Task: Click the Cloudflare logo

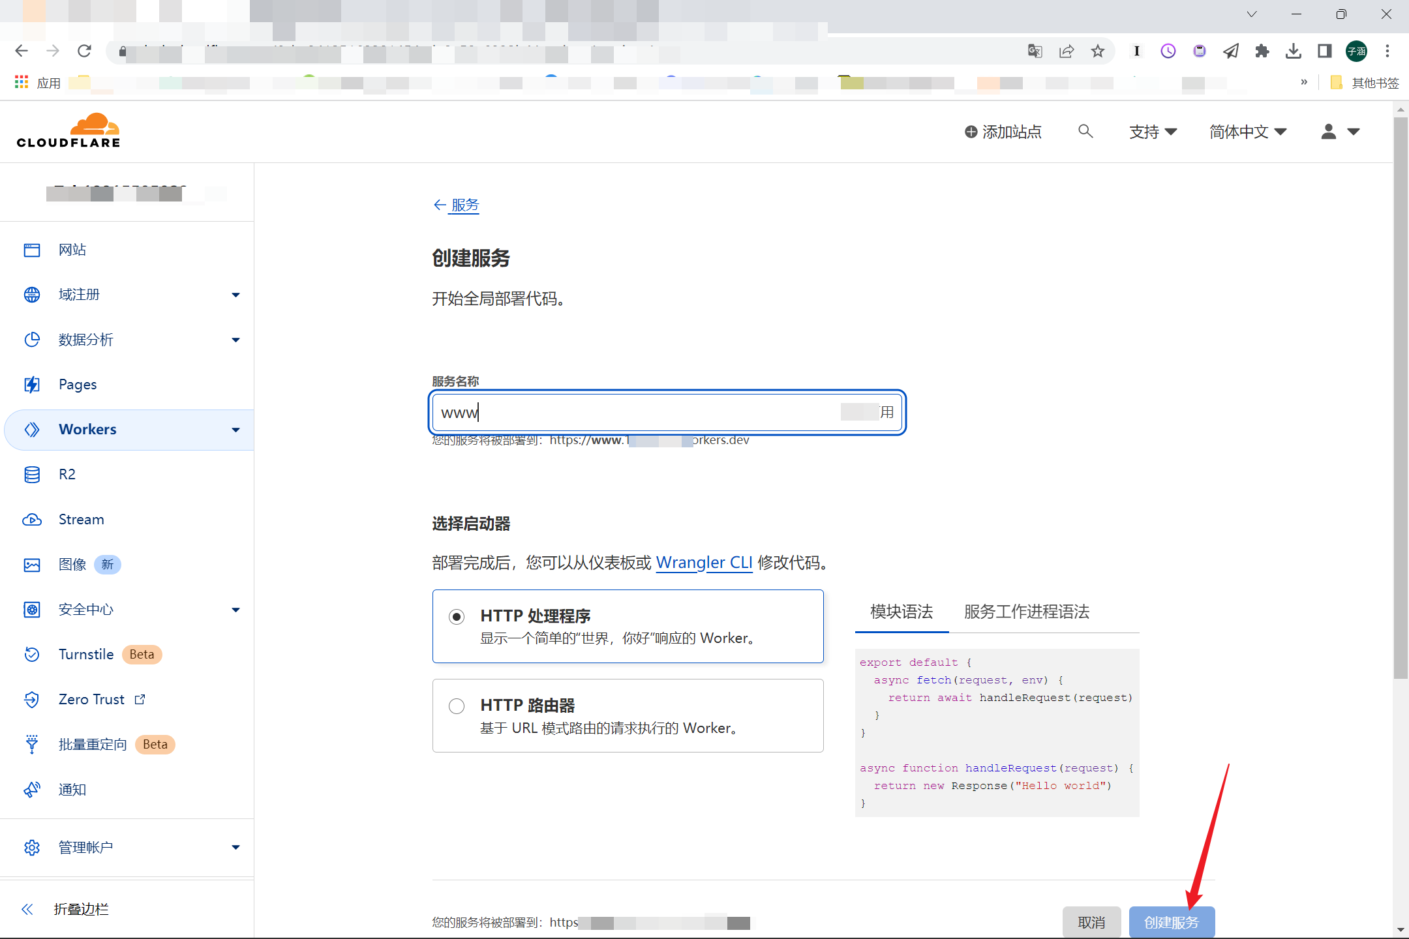Action: tap(68, 130)
